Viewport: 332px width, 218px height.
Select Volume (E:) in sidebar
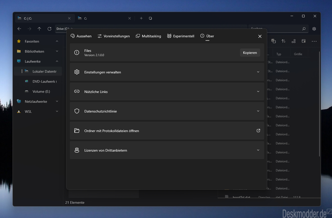click(x=38, y=91)
